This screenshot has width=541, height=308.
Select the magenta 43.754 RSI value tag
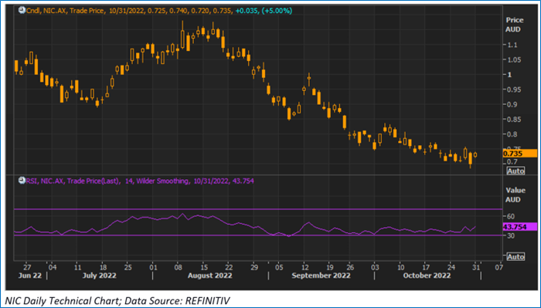(x=519, y=227)
